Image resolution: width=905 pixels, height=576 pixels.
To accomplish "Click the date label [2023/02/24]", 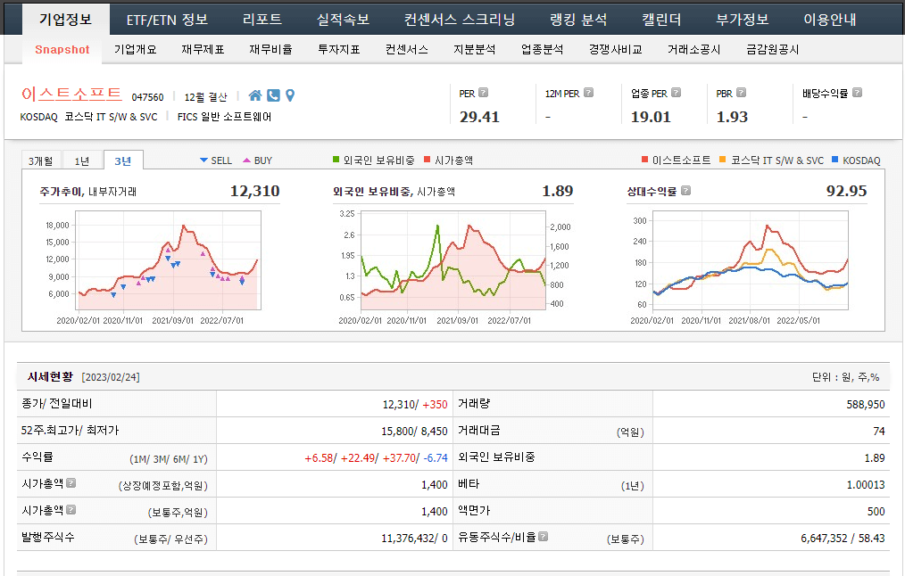I will (111, 377).
